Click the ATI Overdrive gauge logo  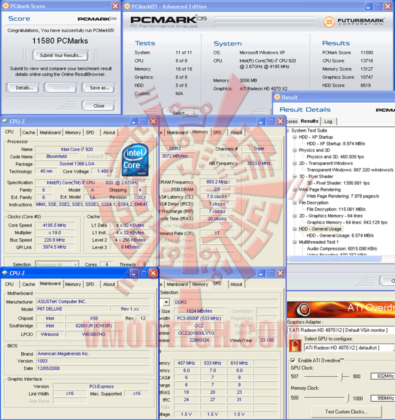[x=303, y=309]
